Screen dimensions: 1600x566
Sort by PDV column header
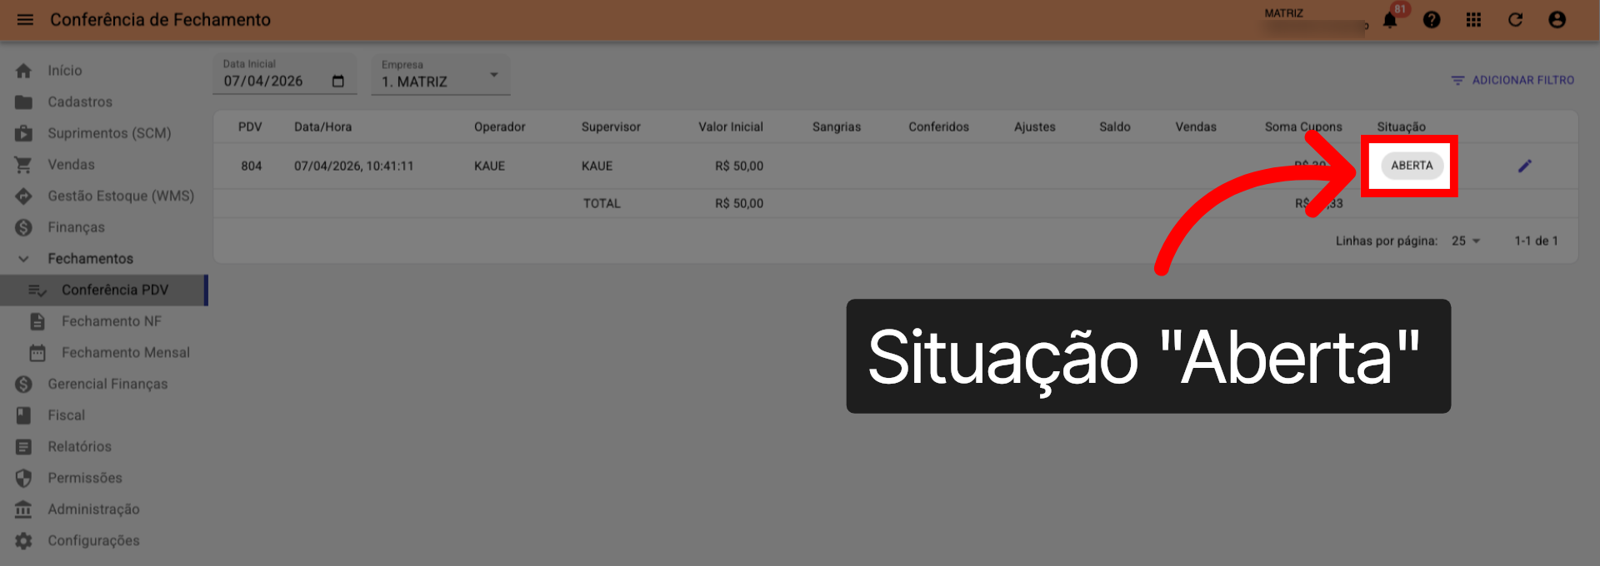pos(250,127)
